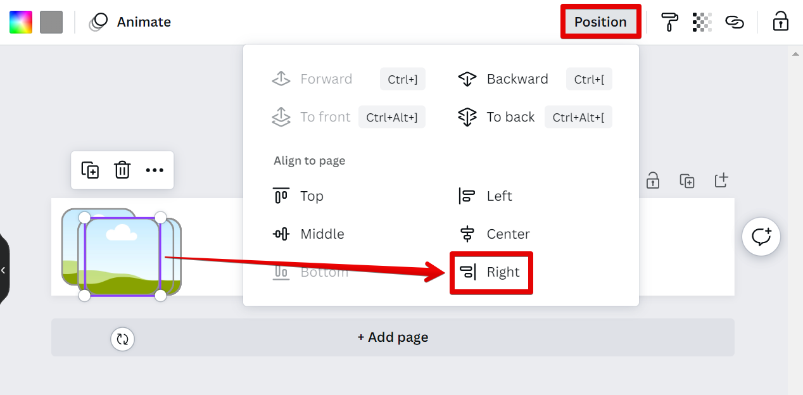Align element to page Right
The width and height of the screenshot is (803, 395).
tap(491, 272)
